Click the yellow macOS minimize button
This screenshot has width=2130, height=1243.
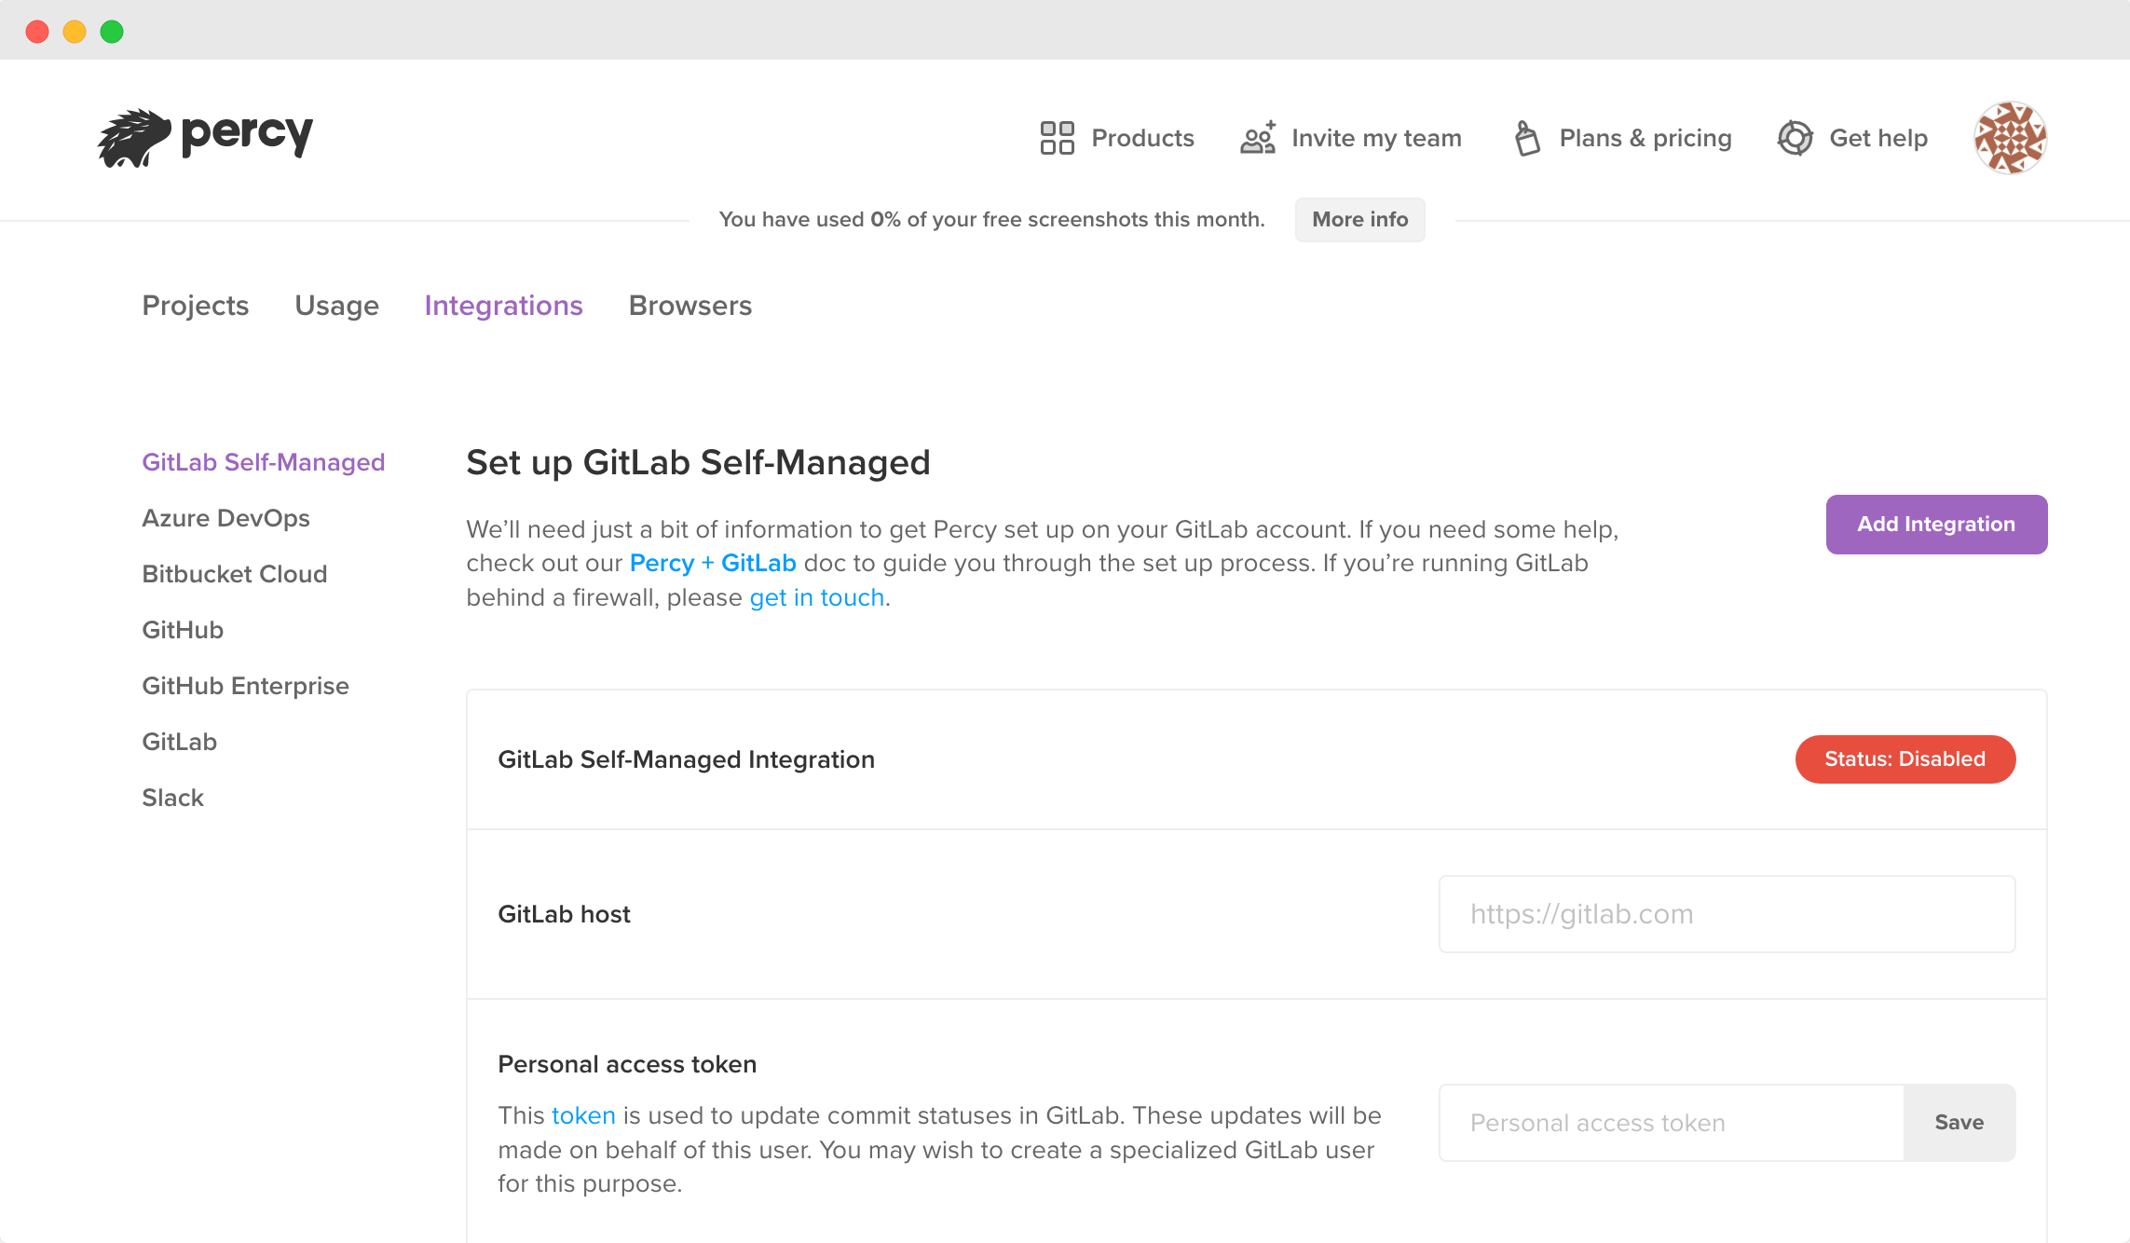(x=75, y=32)
